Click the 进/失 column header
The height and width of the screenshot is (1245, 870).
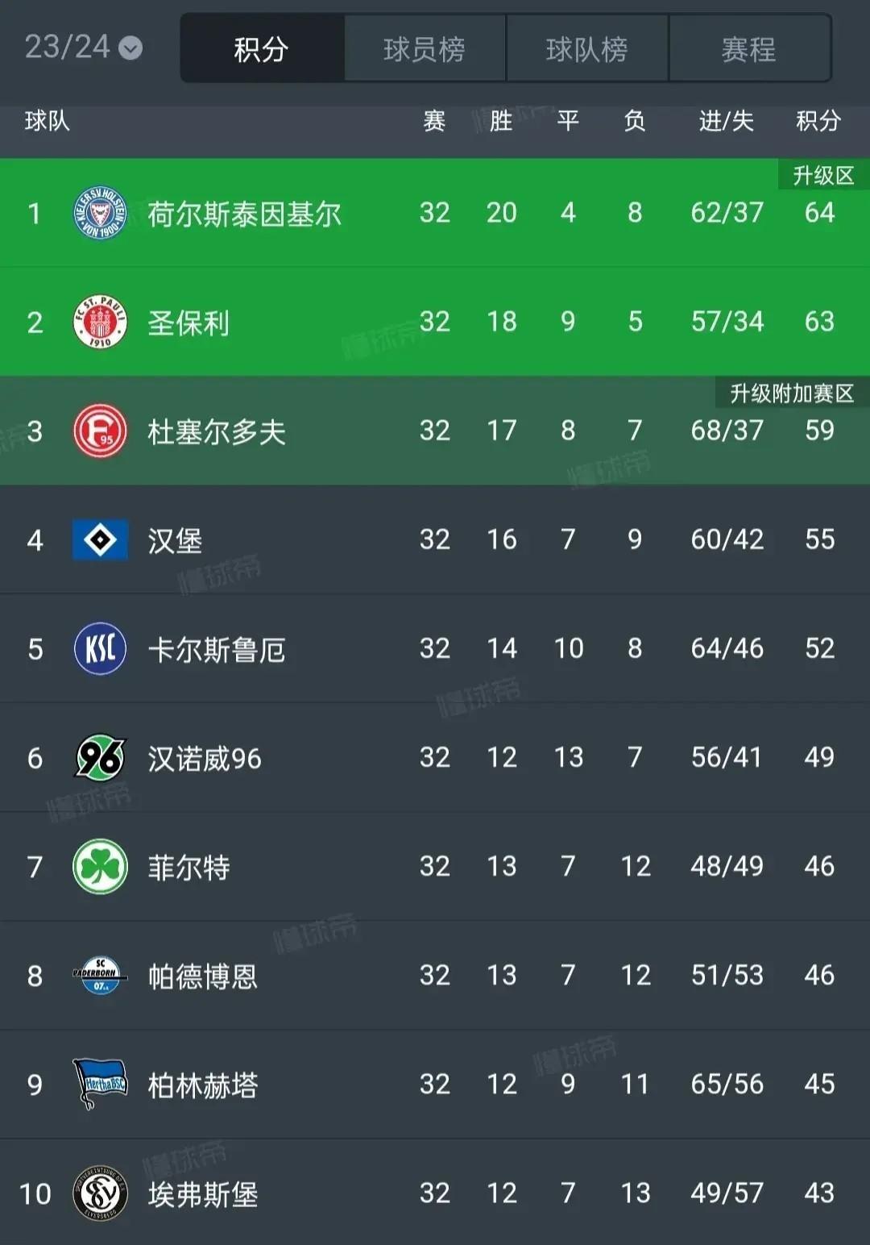click(726, 121)
